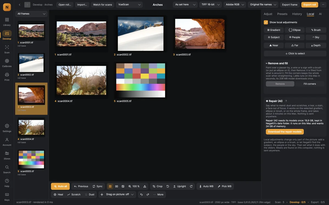
Task: Select the Dust tool
Action: coord(90,195)
